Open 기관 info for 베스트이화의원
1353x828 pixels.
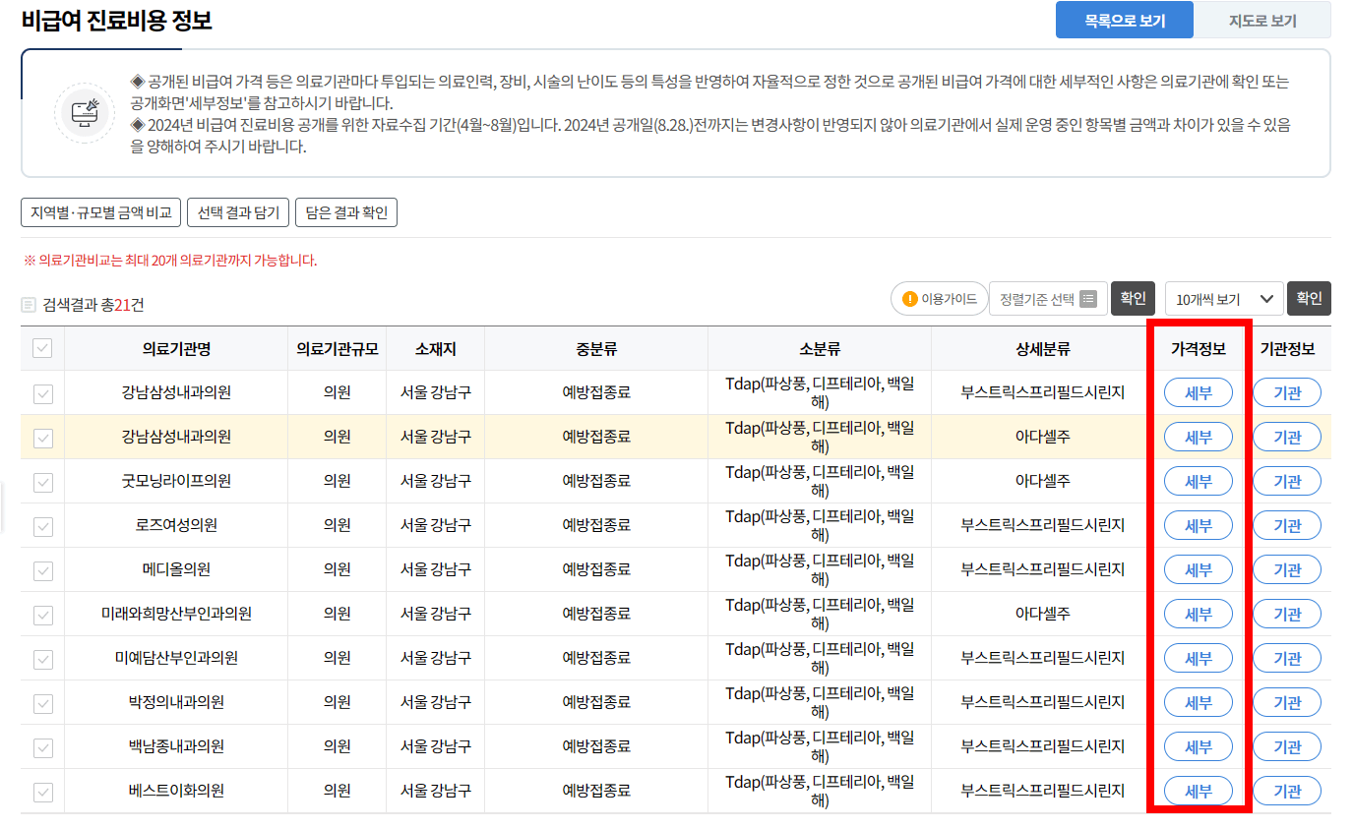click(1287, 791)
